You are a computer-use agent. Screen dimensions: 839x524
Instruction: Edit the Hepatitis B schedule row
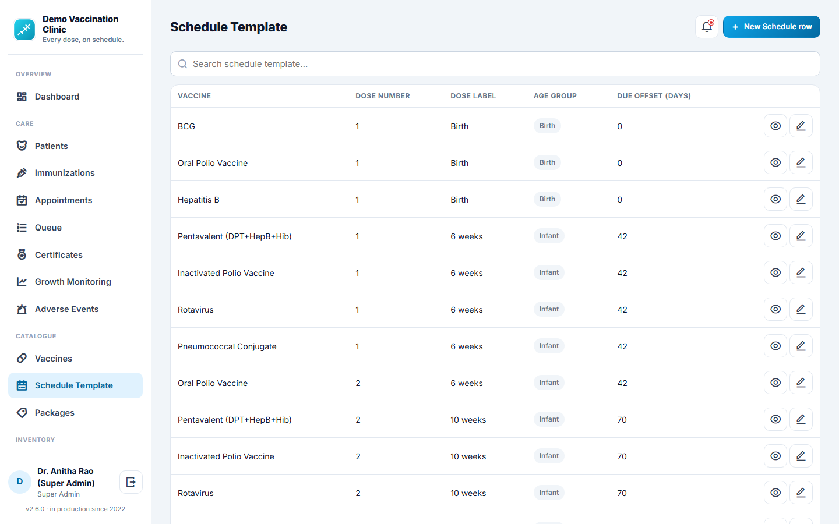coord(801,199)
